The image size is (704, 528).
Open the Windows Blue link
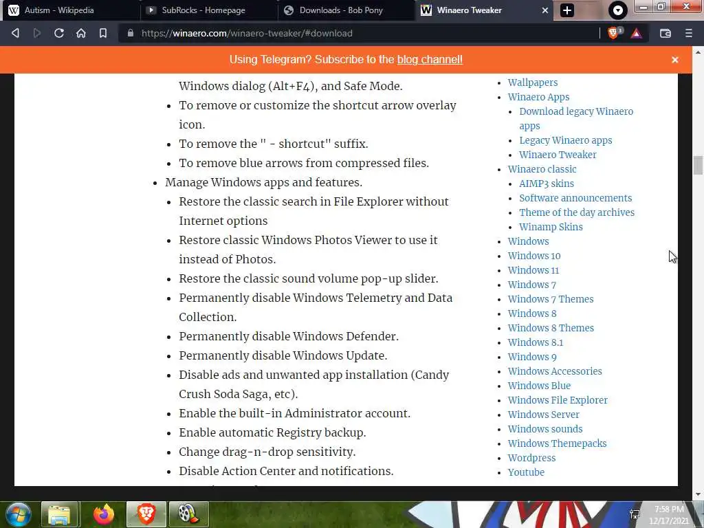539,386
